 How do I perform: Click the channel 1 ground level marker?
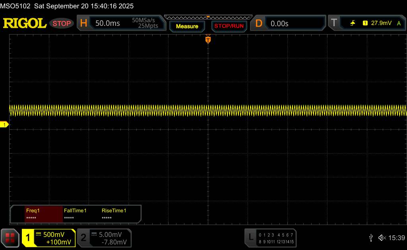[x=5, y=125]
